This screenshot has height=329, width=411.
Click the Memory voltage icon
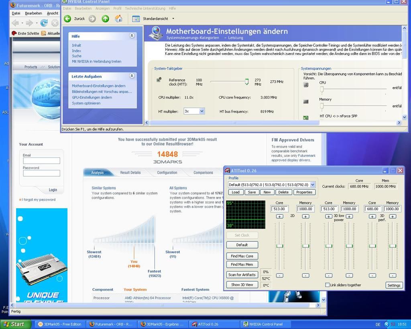pos(305,102)
